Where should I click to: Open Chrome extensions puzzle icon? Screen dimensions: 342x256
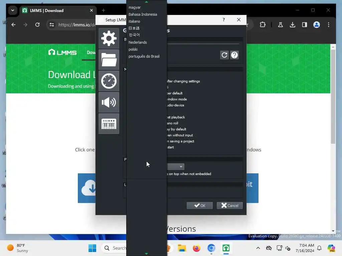click(263, 25)
